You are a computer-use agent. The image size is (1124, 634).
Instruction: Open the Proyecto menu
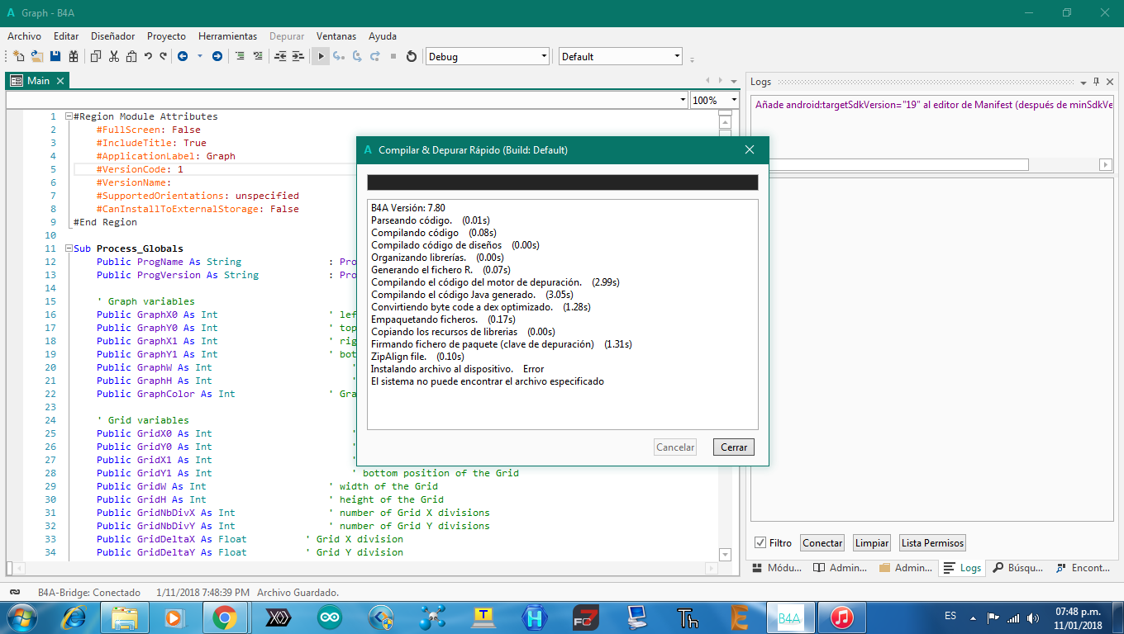point(166,36)
